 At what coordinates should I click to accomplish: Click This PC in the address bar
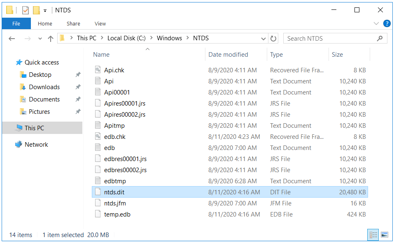click(86, 38)
